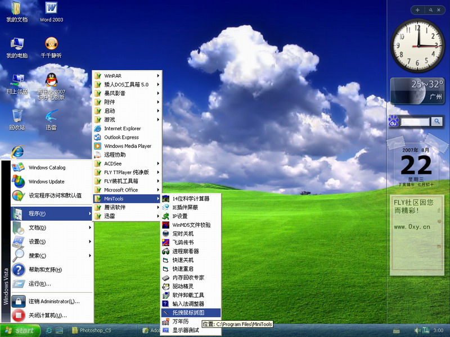This screenshot has height=337, width=450.
Task: Expand the 暴风影音 submenu arrow
Action: (158, 93)
